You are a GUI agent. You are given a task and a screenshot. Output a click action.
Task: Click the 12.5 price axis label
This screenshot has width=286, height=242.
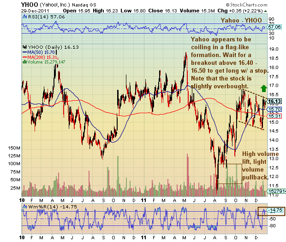(x=274, y=167)
